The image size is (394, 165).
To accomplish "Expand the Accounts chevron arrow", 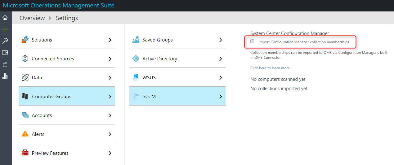I will [110, 115].
